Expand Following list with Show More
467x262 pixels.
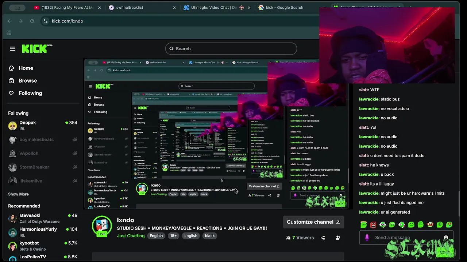click(x=18, y=194)
